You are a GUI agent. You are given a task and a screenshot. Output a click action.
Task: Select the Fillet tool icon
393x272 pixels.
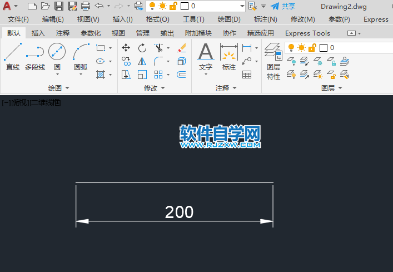point(158,61)
